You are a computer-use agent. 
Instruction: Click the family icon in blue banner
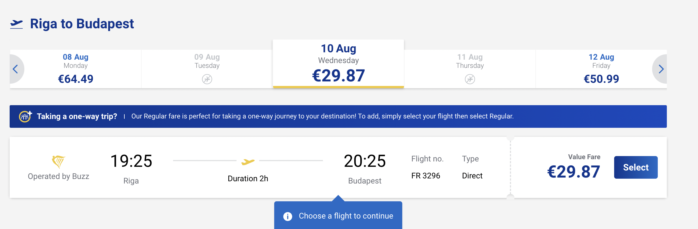25,116
